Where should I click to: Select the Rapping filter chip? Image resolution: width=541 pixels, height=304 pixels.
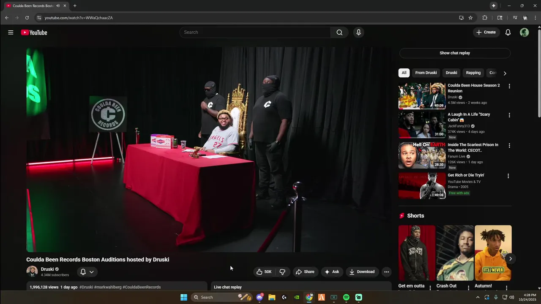click(473, 73)
